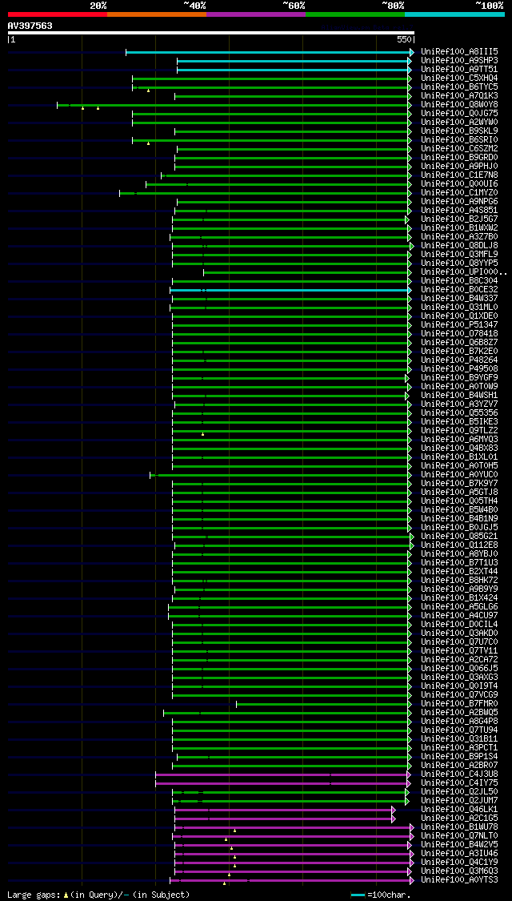
Task: Click the UniRef100_A4S851 label
Action: click(459, 211)
